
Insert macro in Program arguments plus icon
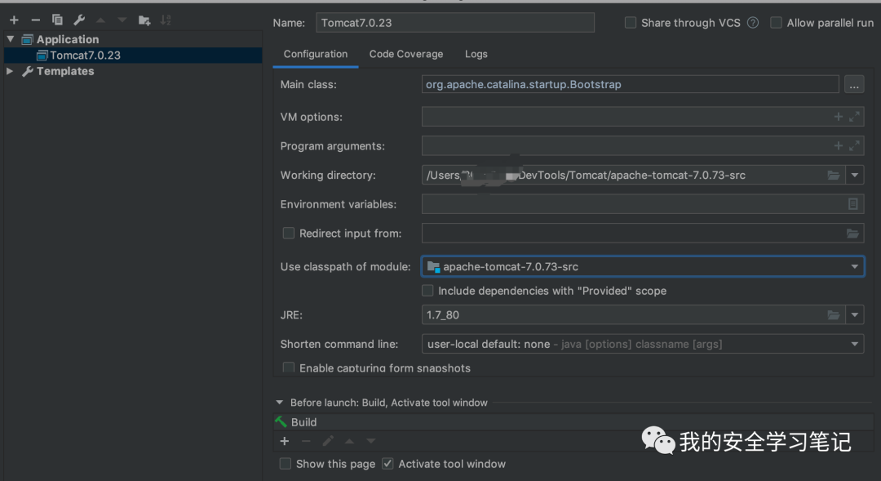[839, 145]
